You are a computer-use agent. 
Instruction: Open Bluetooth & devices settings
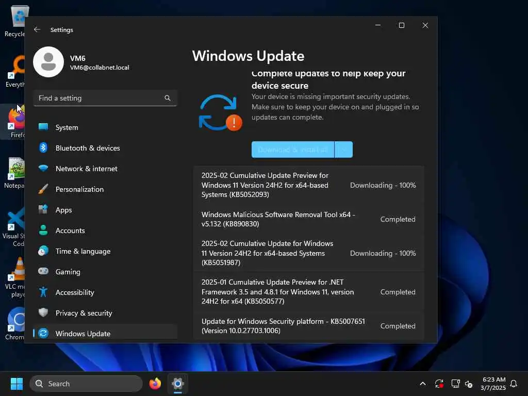coord(105,148)
